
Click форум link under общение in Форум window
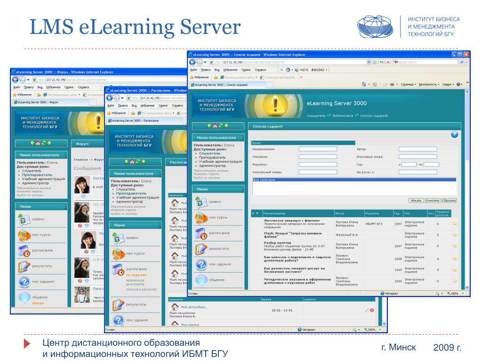coord(38,303)
